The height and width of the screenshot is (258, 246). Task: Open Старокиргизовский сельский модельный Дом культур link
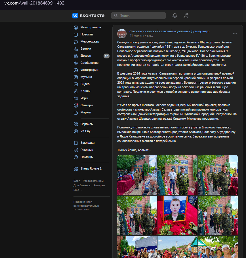(169, 31)
